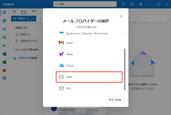Select Yahoo provider option
171x115 pixels.
89,54
